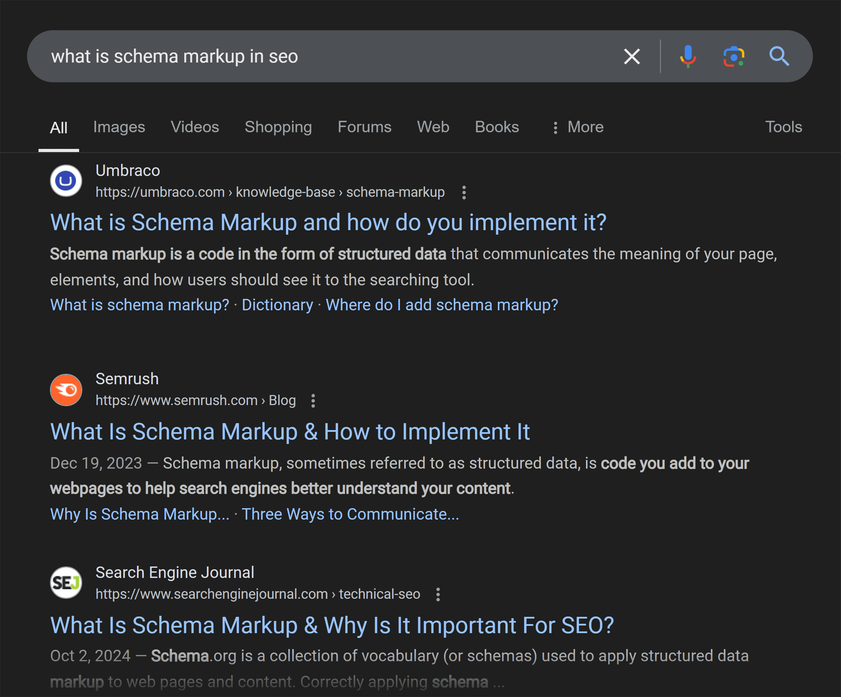
Task: Click the Search Engine Journal site name
Action: pos(175,573)
